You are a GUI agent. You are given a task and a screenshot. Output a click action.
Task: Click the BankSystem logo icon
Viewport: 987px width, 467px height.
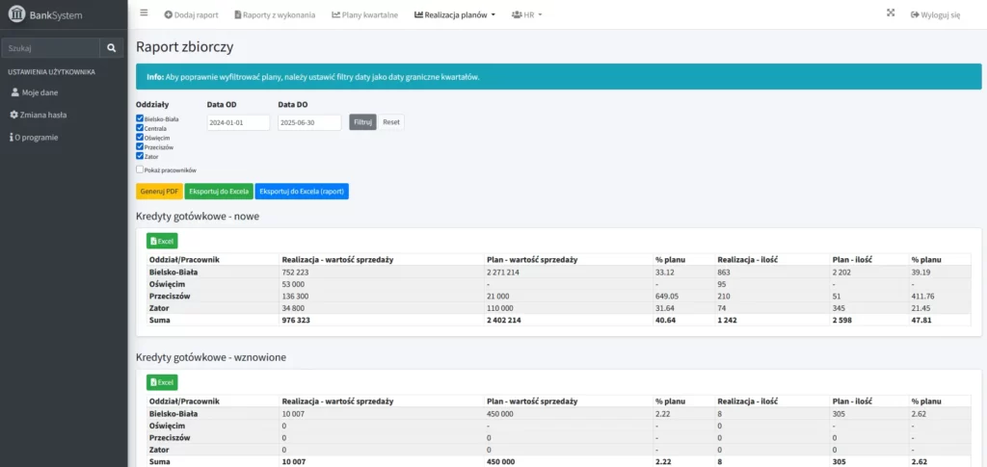tap(17, 13)
